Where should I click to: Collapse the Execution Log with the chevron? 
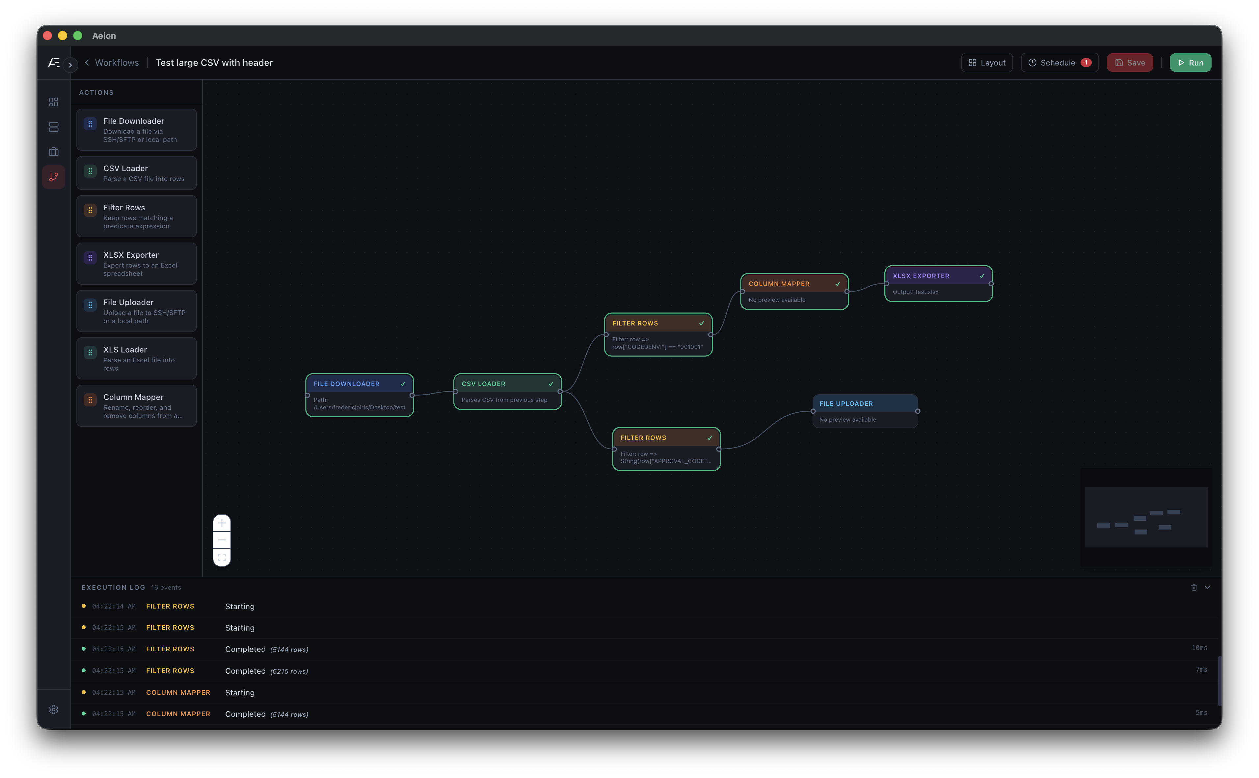tap(1207, 587)
